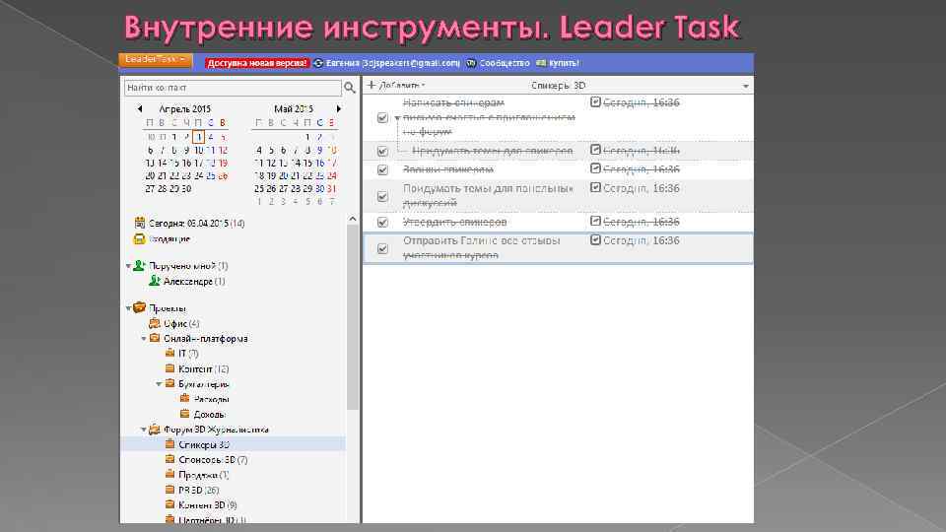This screenshot has height=532, width=946.
Task: Click the folder icon beside Онлайн-платформа
Action: click(155, 338)
